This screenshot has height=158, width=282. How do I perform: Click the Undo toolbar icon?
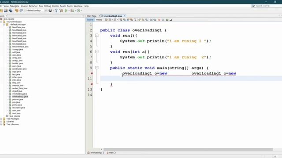(17, 11)
